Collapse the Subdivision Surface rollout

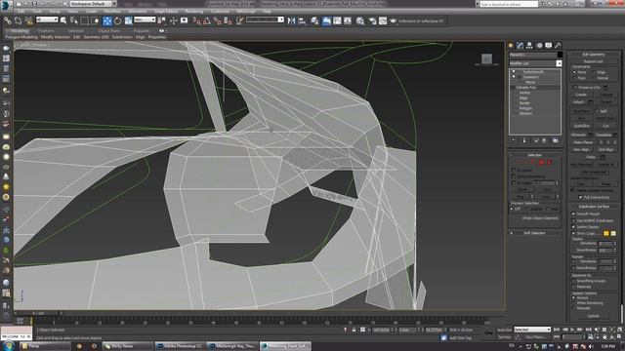coord(594,207)
